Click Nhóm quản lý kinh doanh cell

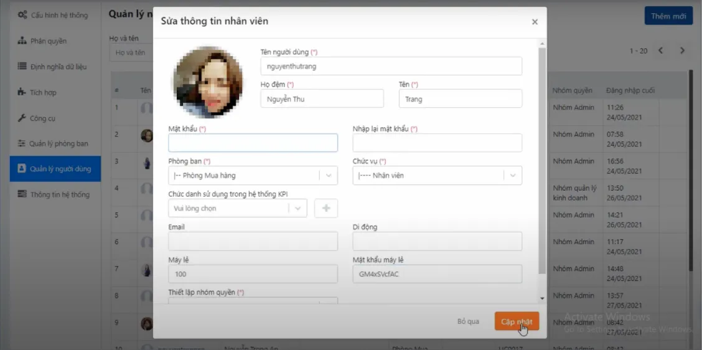pyautogui.click(x=577, y=192)
